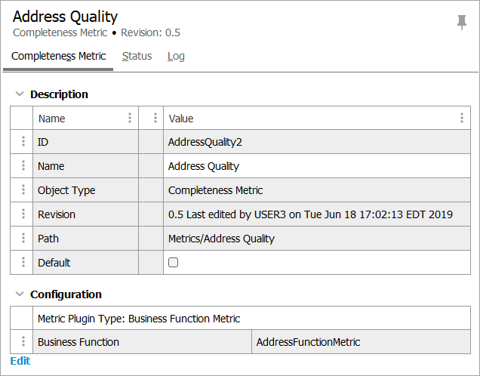Click the Path row handle dots
Viewport: 480px width, 376px height.
click(23, 239)
